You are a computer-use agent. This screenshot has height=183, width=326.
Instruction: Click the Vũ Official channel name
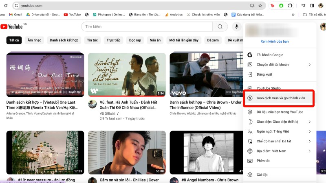click(107, 113)
